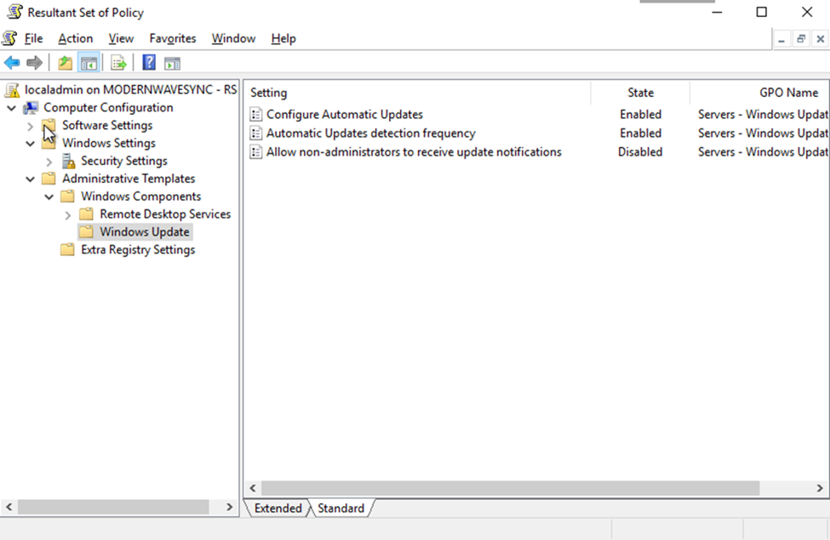Click the Extra Registry Settings folder icon
This screenshot has height=540, width=830.
coord(67,250)
